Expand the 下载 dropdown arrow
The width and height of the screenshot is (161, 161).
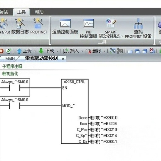tap(57, 51)
